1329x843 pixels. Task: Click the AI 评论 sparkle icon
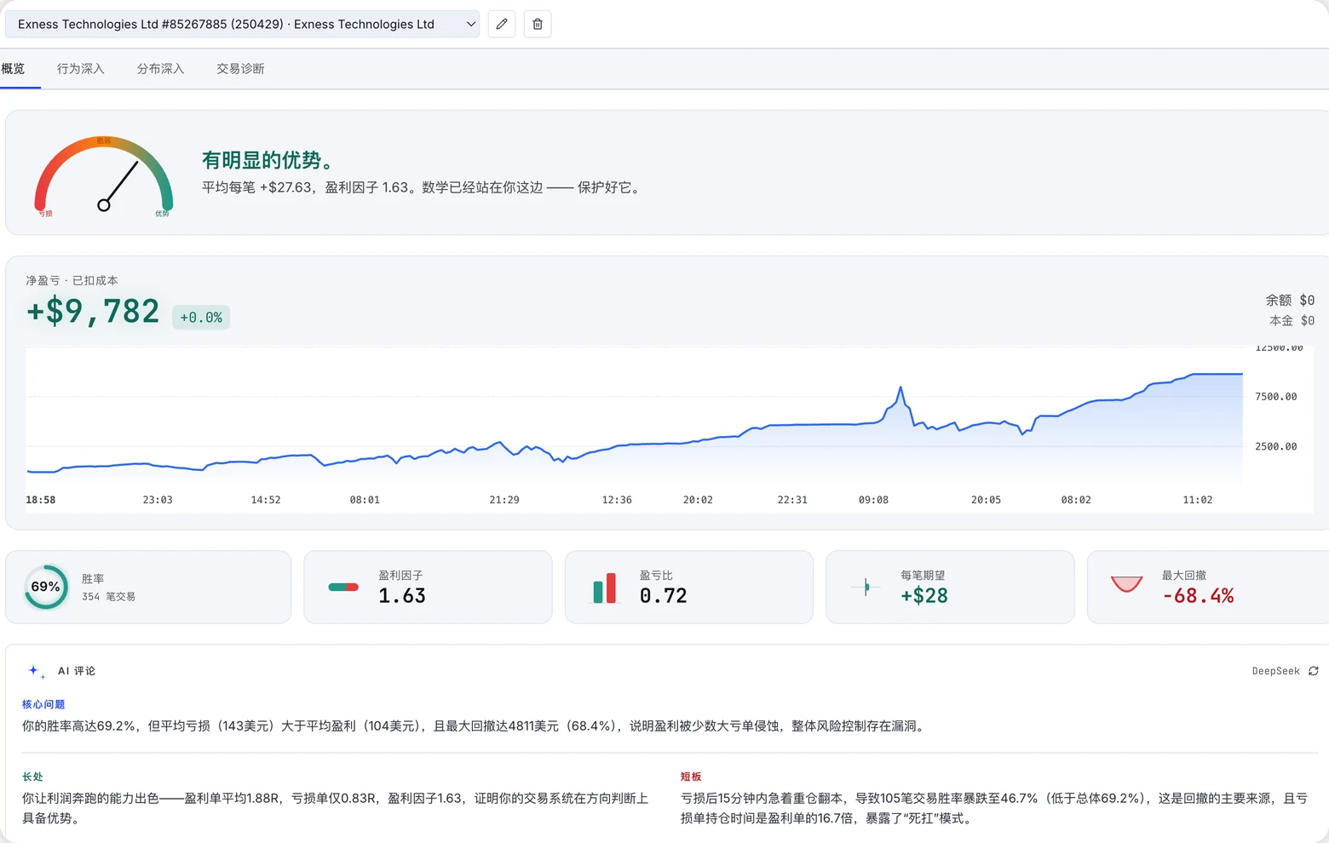[36, 671]
